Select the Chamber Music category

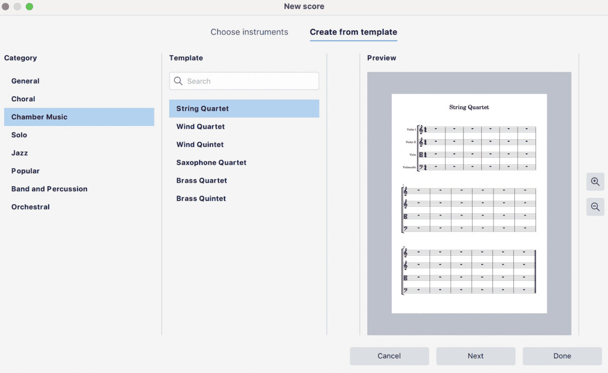click(39, 117)
